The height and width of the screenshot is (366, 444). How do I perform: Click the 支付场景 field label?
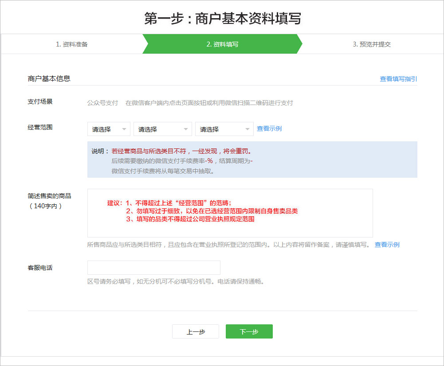tap(40, 102)
